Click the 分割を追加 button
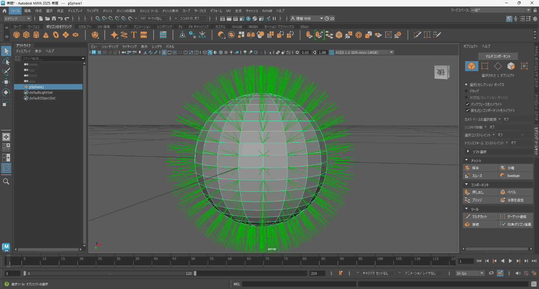This screenshot has width=539, height=289. click(516, 200)
